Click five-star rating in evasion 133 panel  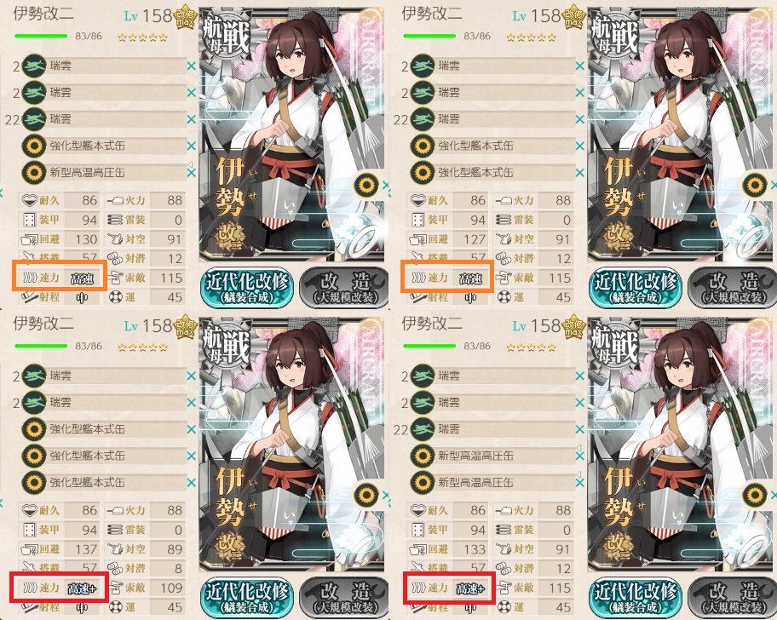point(532,347)
